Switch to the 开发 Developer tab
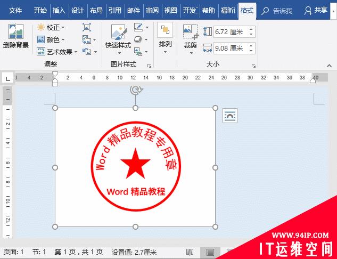Viewport: 337px width, 259px height. point(190,10)
